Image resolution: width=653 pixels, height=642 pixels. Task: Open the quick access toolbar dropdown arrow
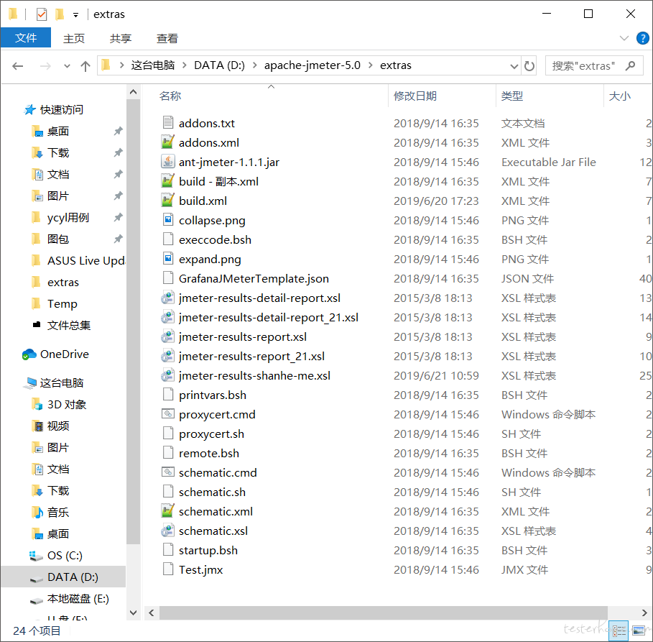76,15
